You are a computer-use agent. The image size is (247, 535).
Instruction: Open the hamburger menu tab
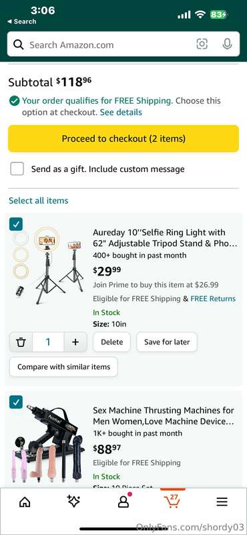[222, 502]
